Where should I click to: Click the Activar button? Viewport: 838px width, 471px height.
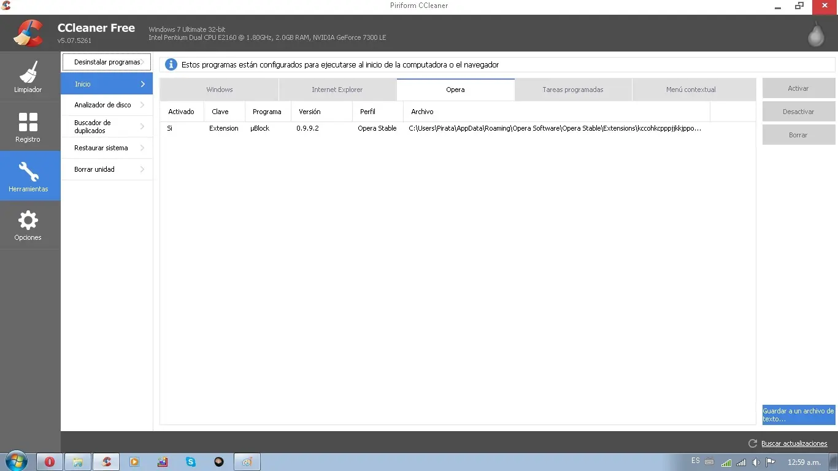[x=799, y=88]
